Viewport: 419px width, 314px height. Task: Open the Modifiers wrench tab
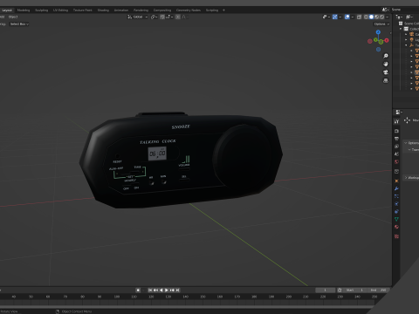point(396,188)
